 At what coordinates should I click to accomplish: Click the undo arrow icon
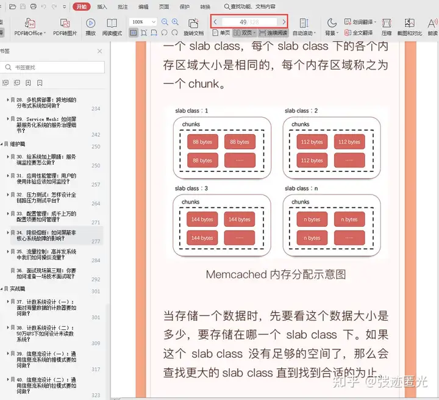[x=43, y=7]
